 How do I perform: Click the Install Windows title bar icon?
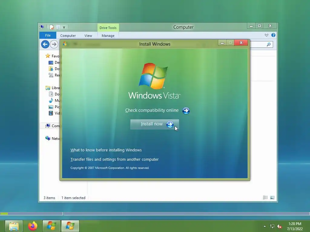(65, 44)
